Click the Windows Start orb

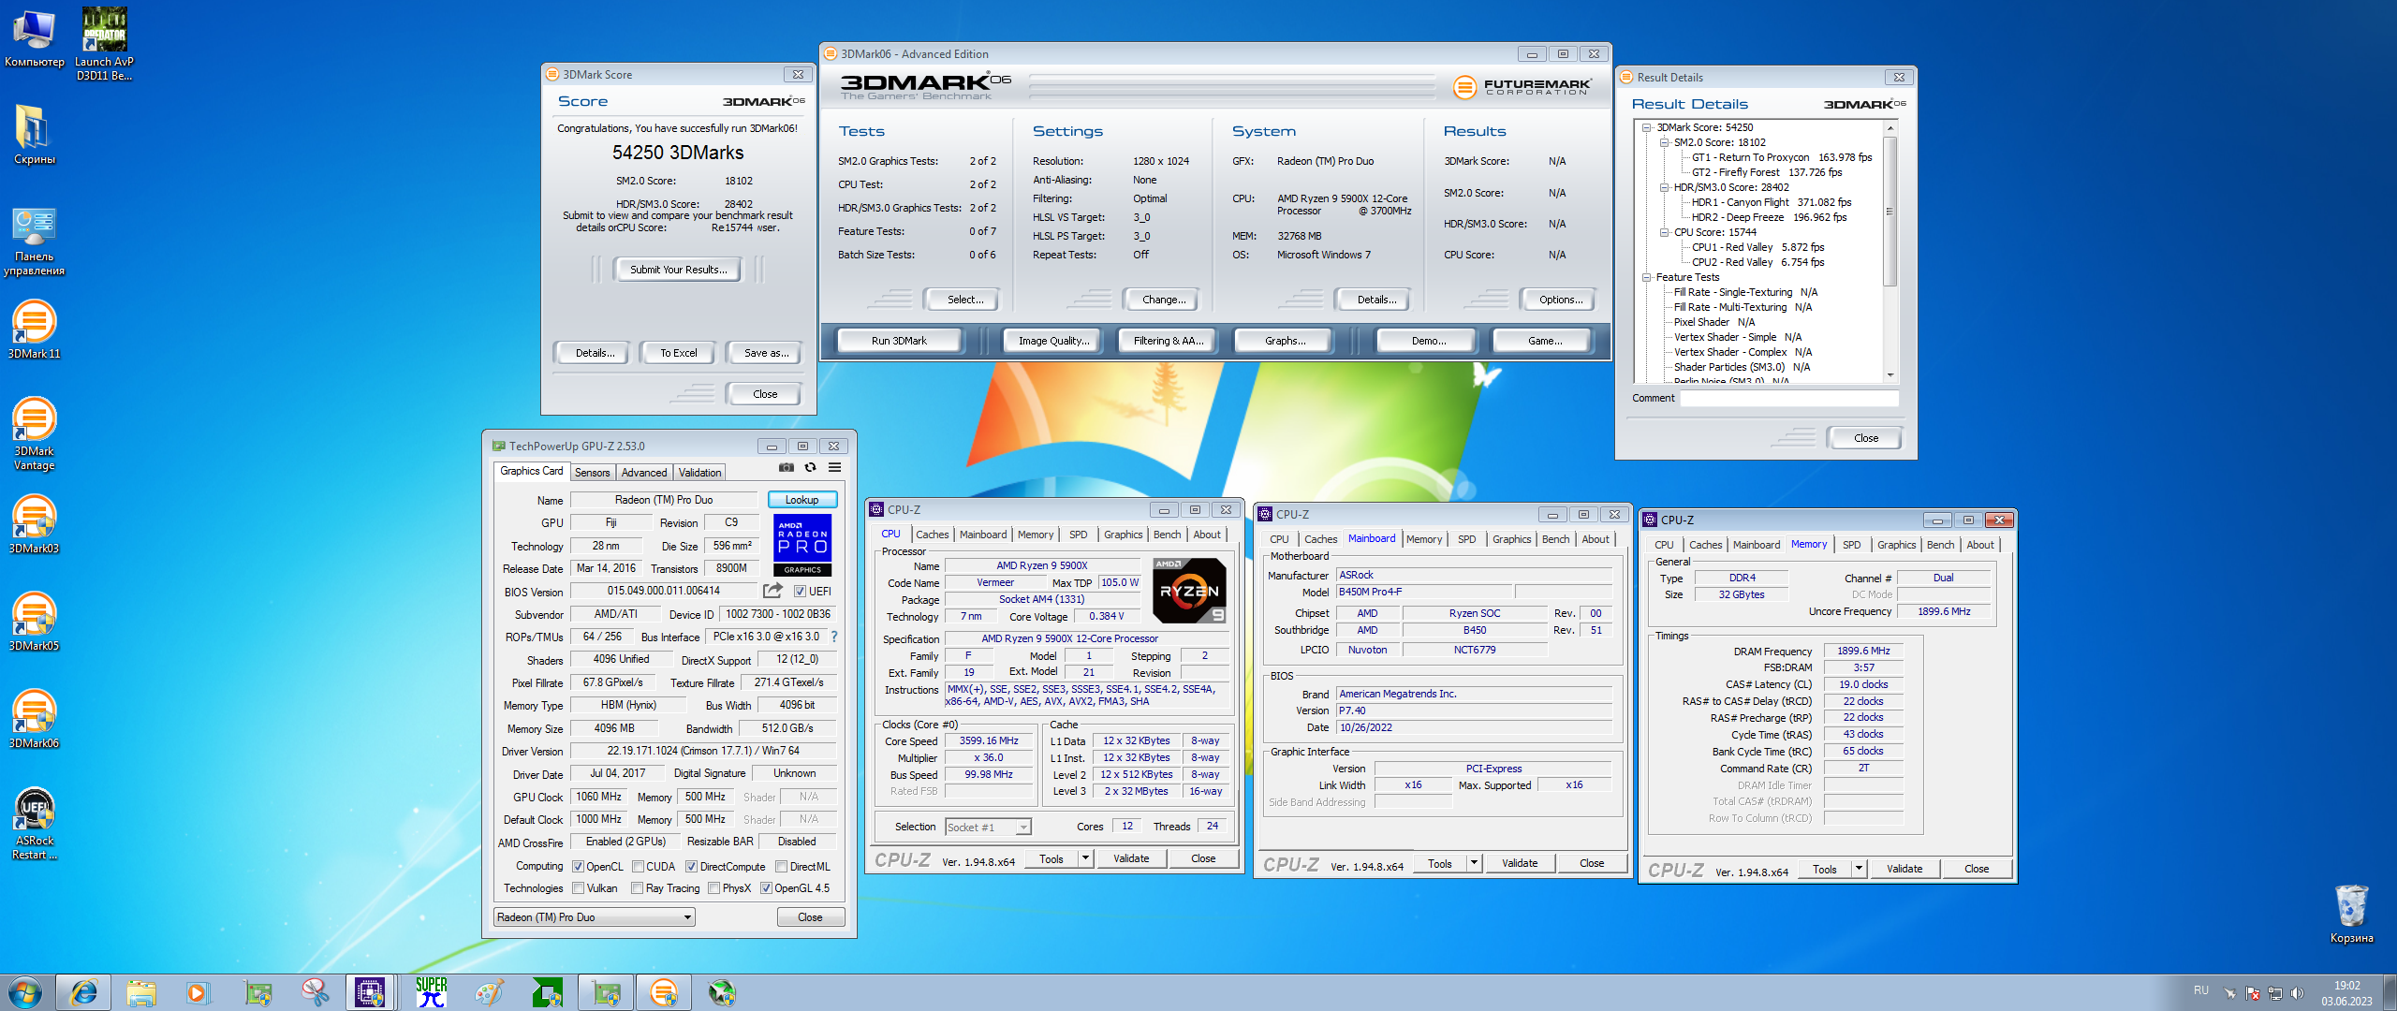pyautogui.click(x=25, y=992)
